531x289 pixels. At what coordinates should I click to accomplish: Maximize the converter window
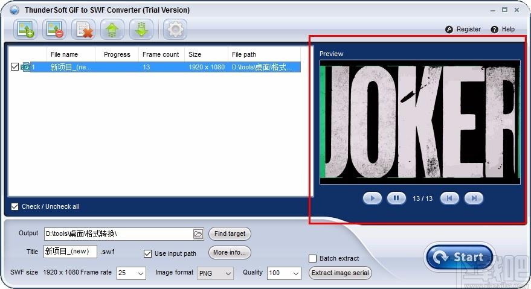tap(504, 10)
